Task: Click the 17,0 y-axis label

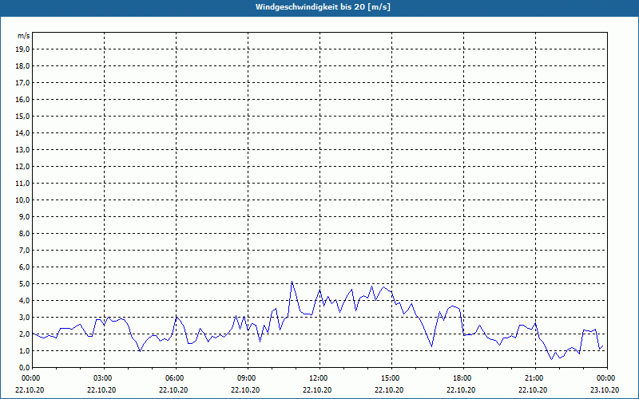Action: [22, 83]
